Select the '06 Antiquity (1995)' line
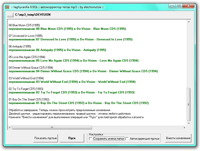Image resolution: width=200 pixels, height=151 pixels. tap(20, 46)
